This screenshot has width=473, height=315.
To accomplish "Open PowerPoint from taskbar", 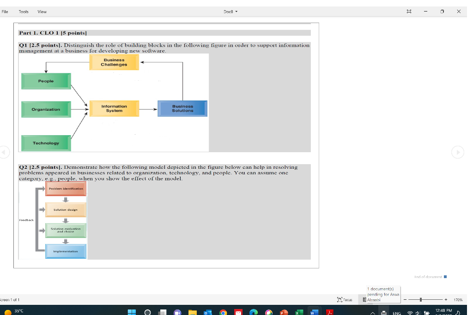I will 284,312.
